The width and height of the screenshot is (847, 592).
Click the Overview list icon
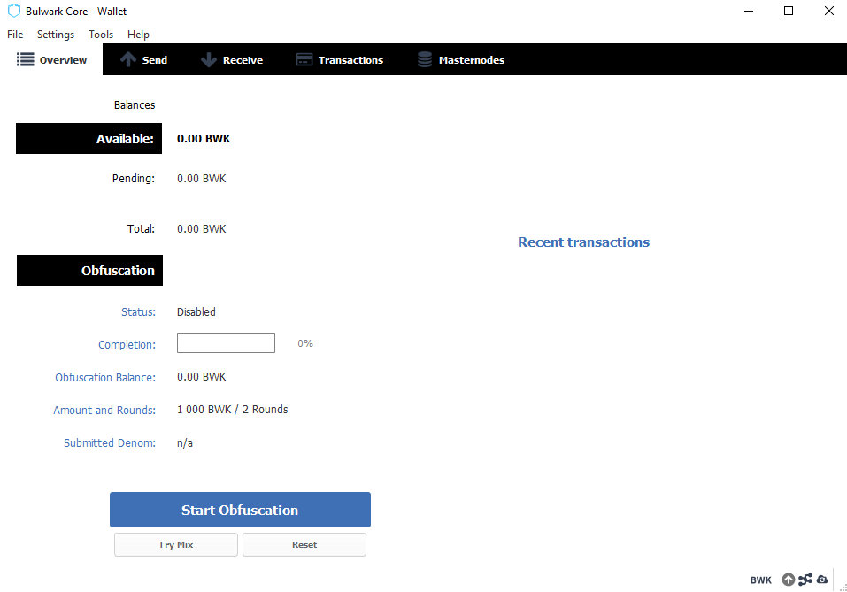pyautogui.click(x=25, y=59)
